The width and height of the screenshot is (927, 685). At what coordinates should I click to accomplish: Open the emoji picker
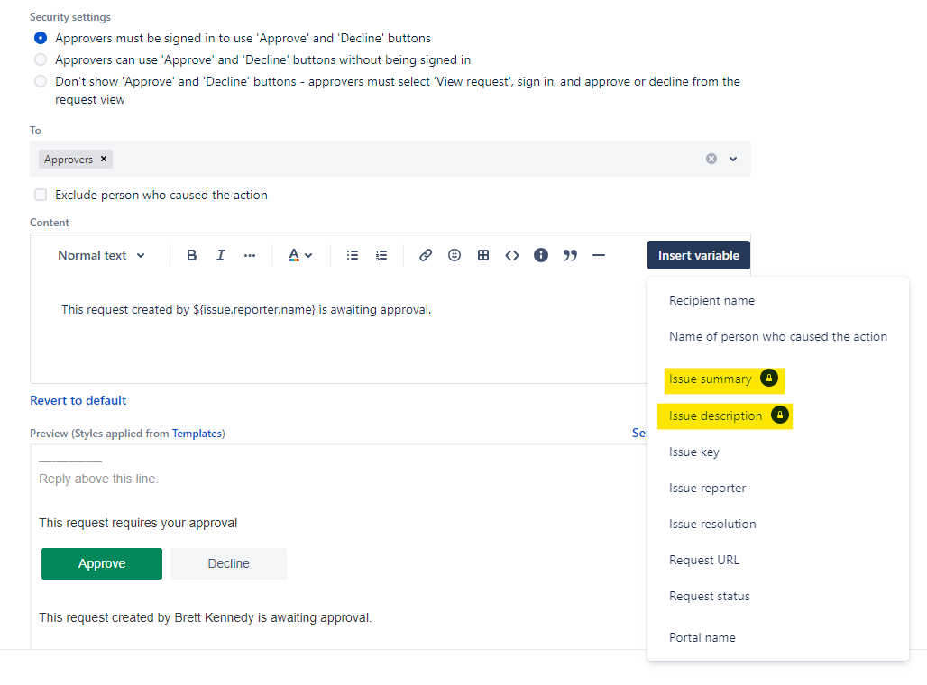454,255
